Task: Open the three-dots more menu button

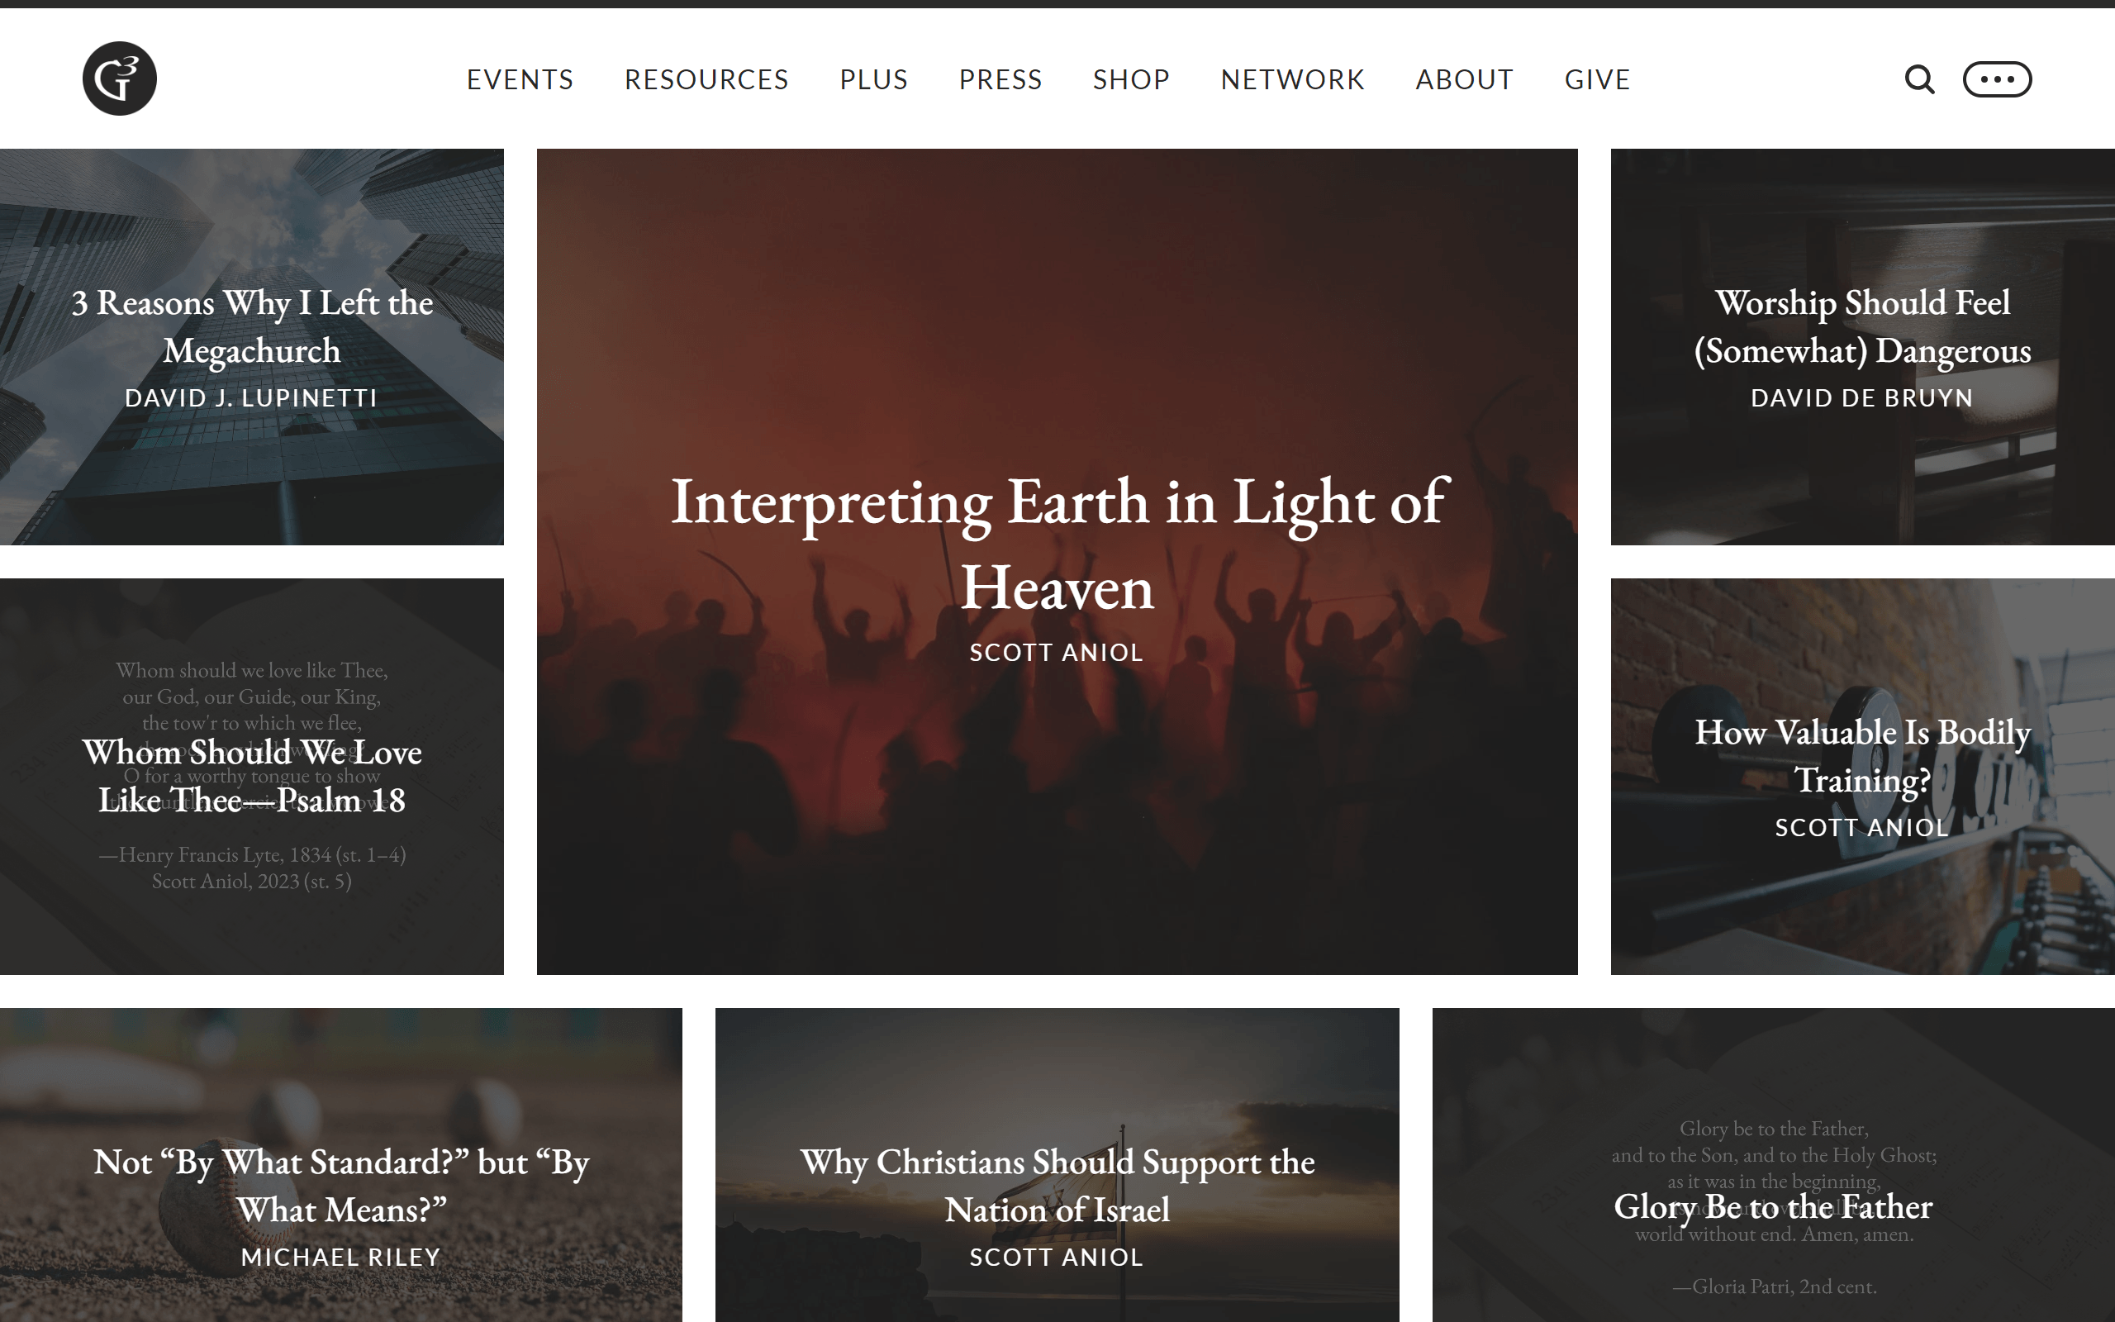Action: pos(1997,79)
